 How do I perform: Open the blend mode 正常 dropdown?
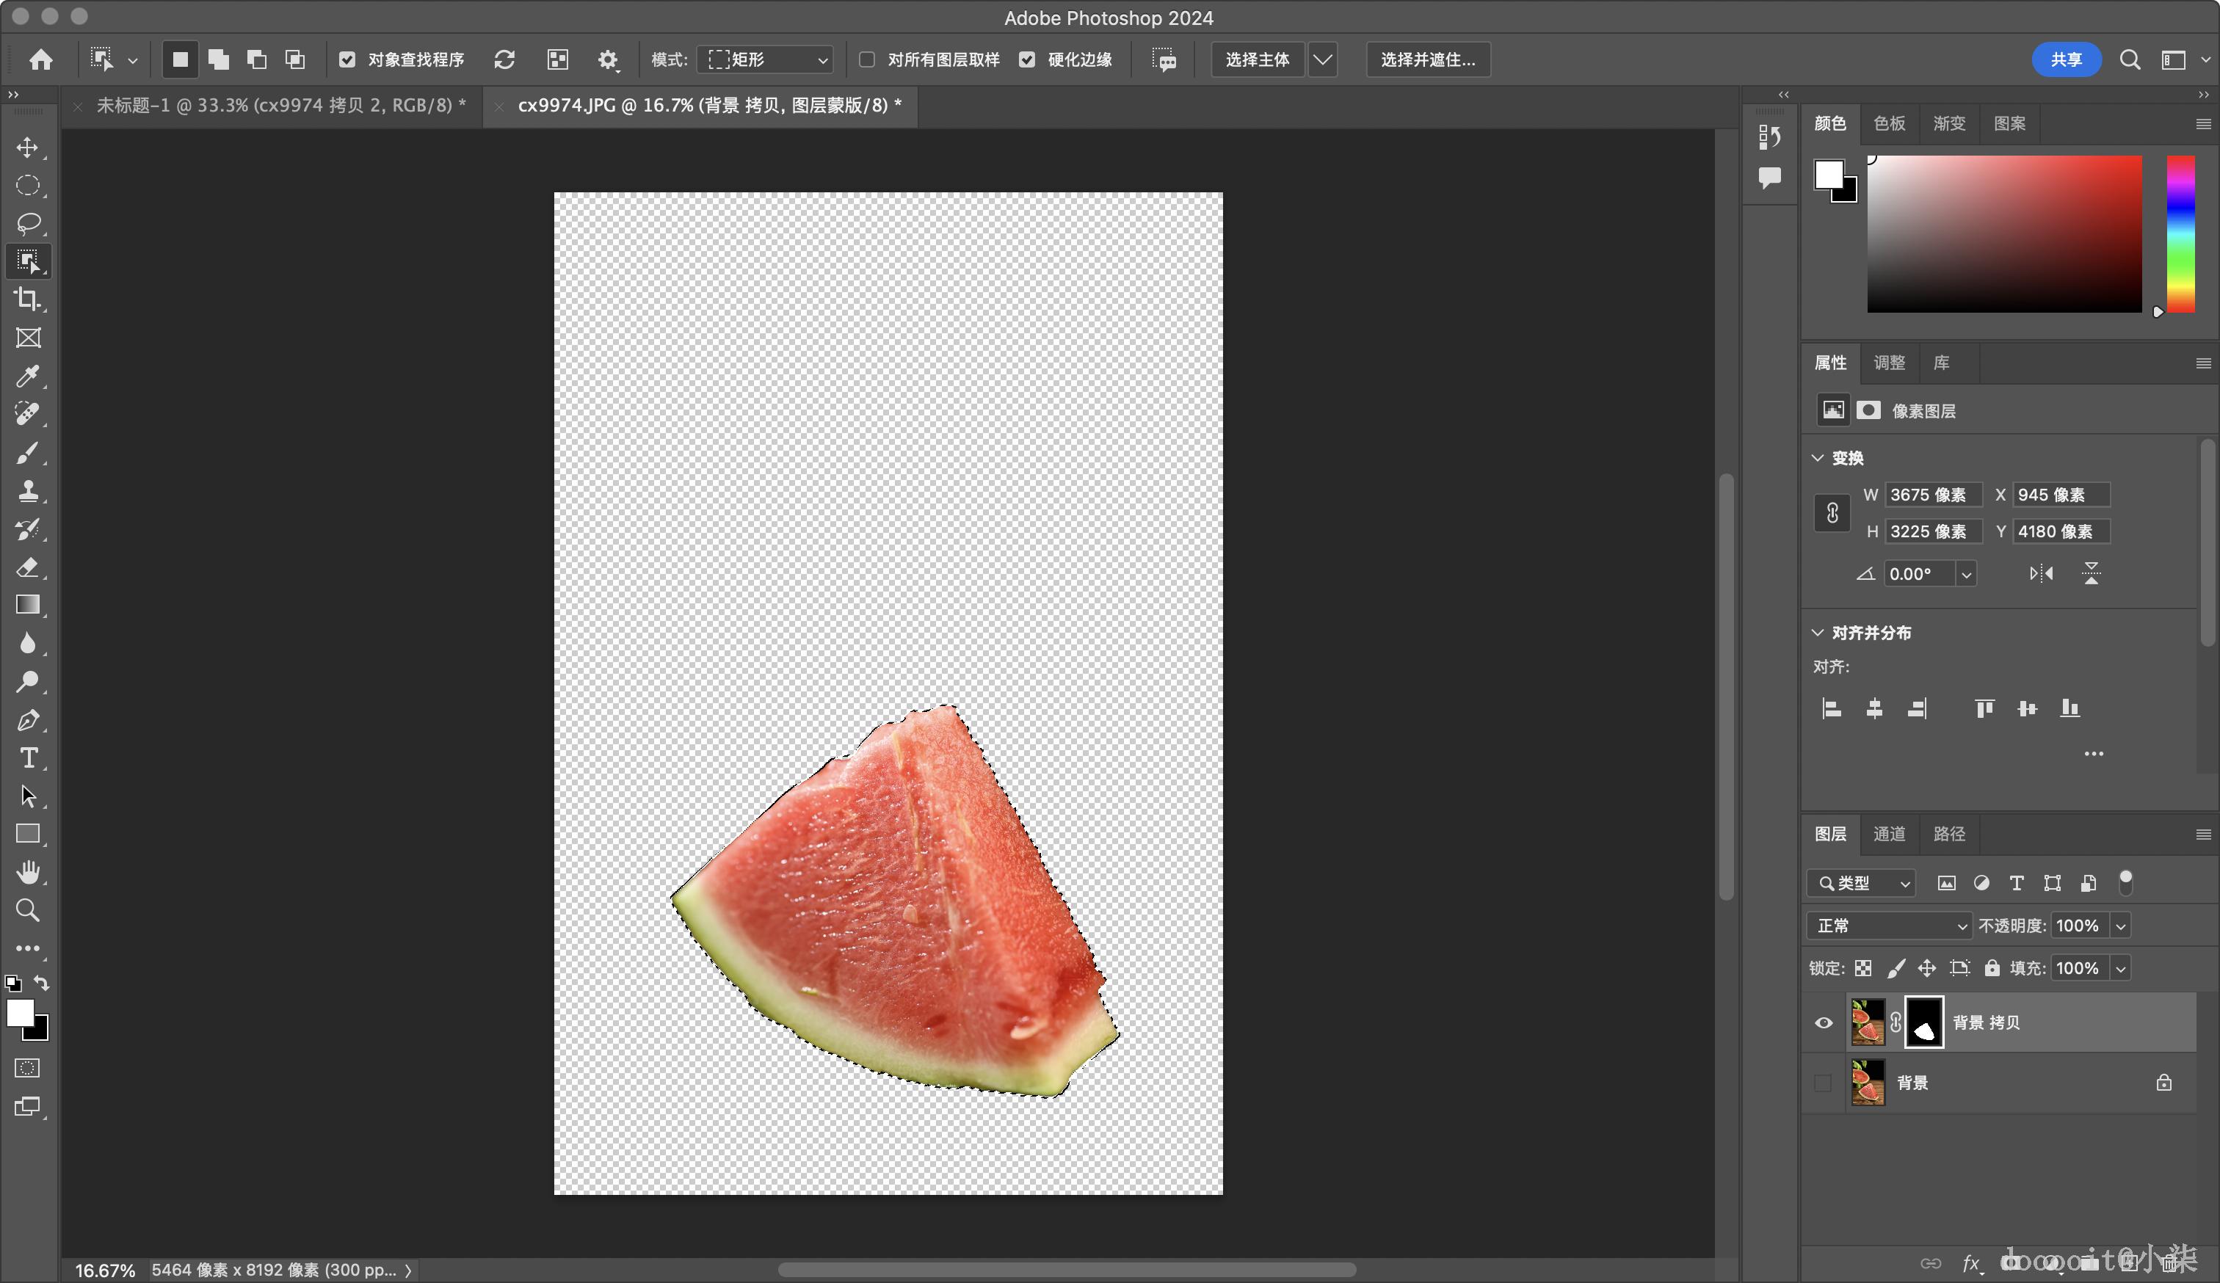click(x=1890, y=926)
